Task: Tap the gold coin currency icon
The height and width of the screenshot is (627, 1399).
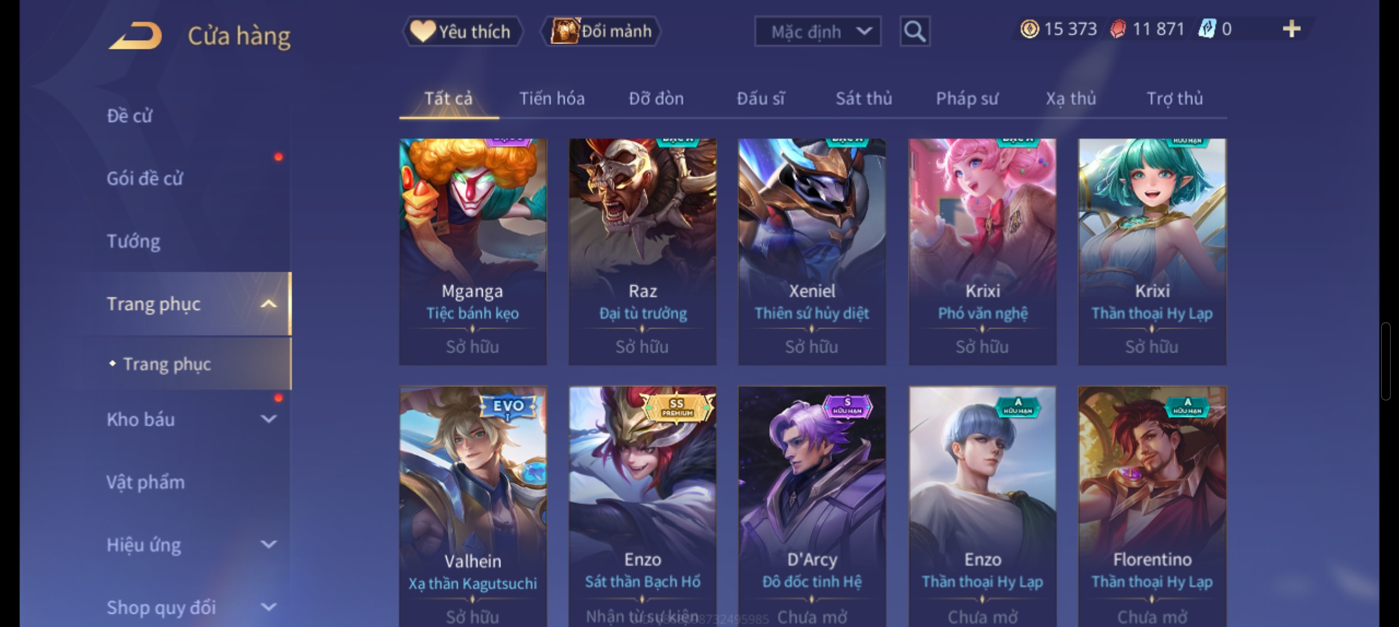Action: 1029,29
